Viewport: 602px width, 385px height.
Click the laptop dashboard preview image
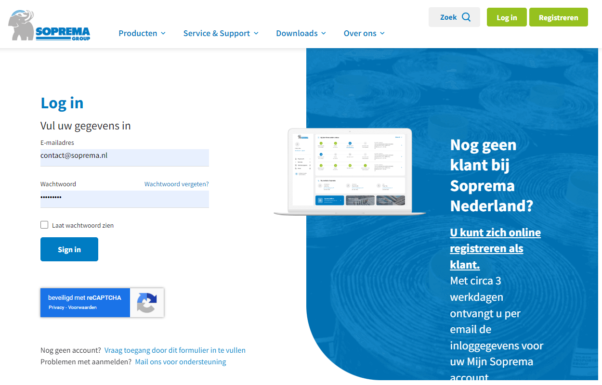click(350, 171)
